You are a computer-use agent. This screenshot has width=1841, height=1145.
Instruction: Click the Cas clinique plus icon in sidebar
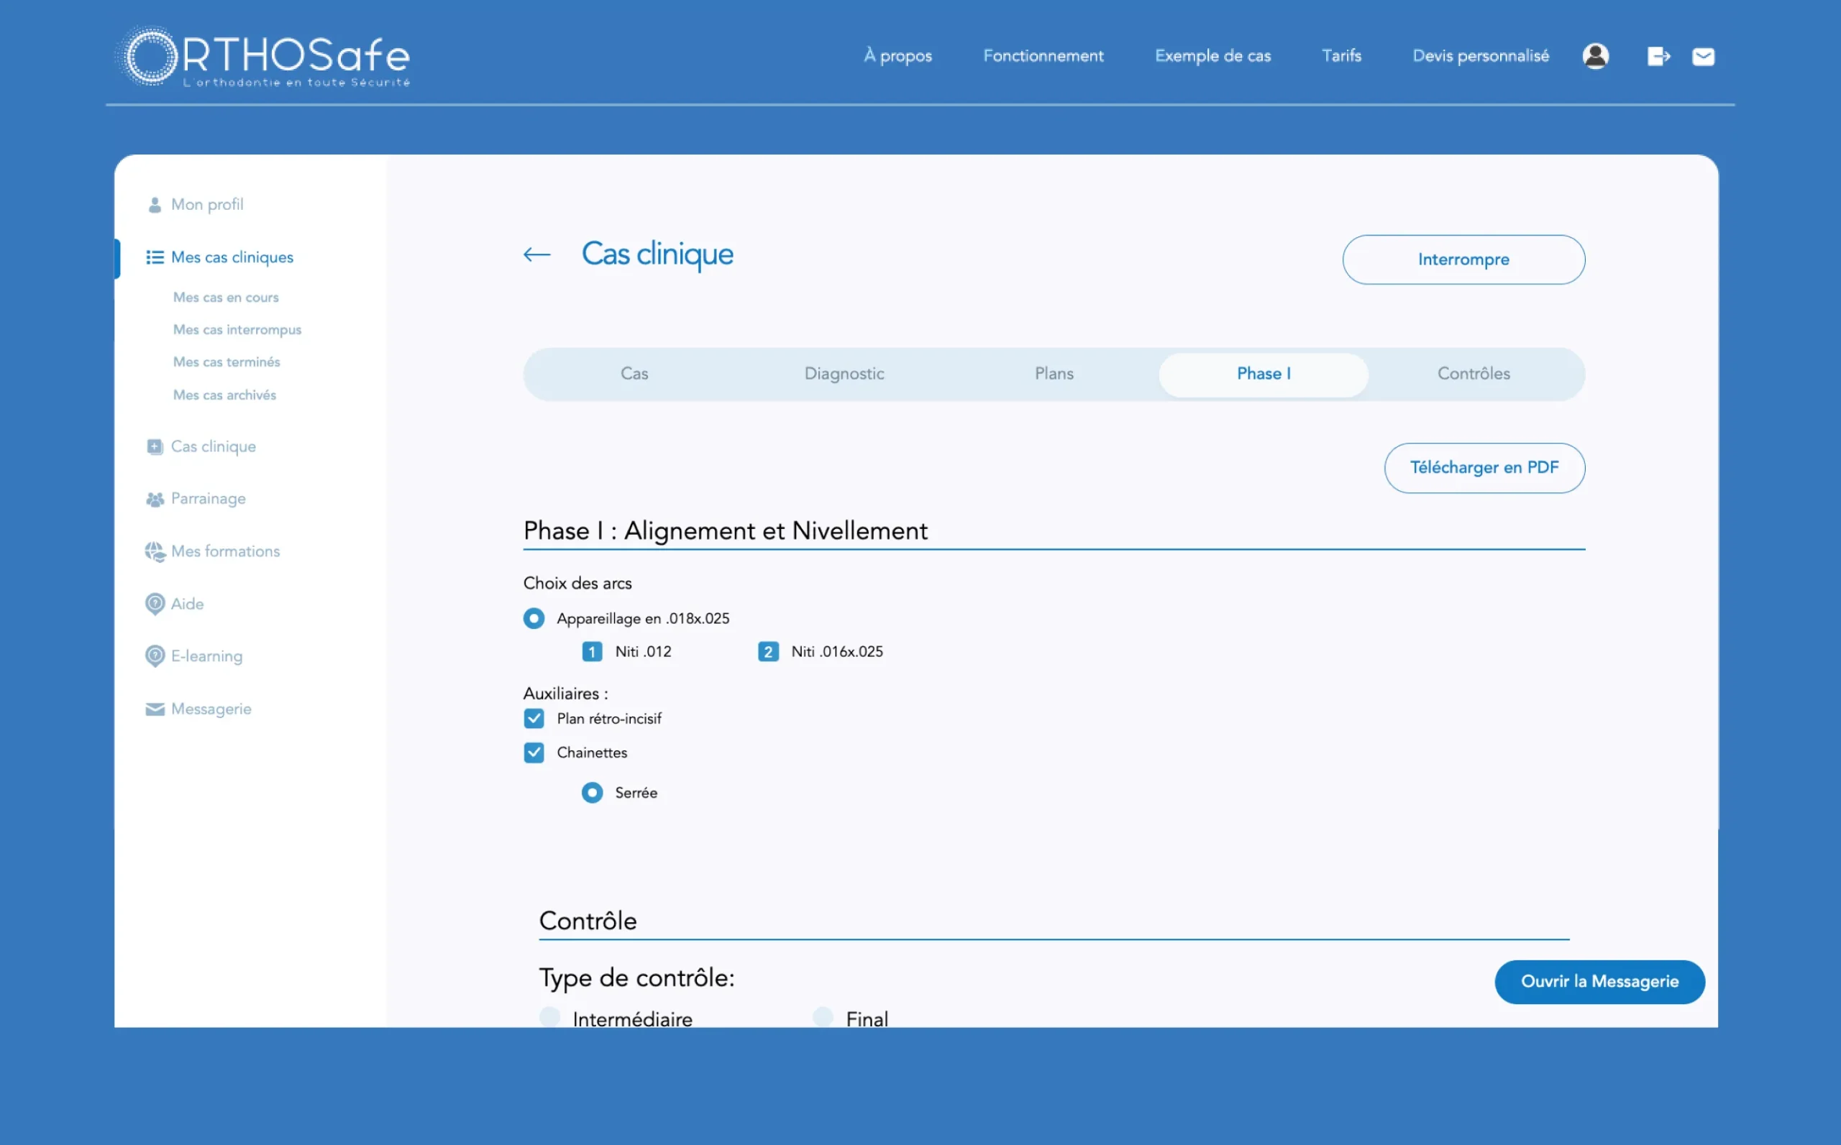pos(155,447)
